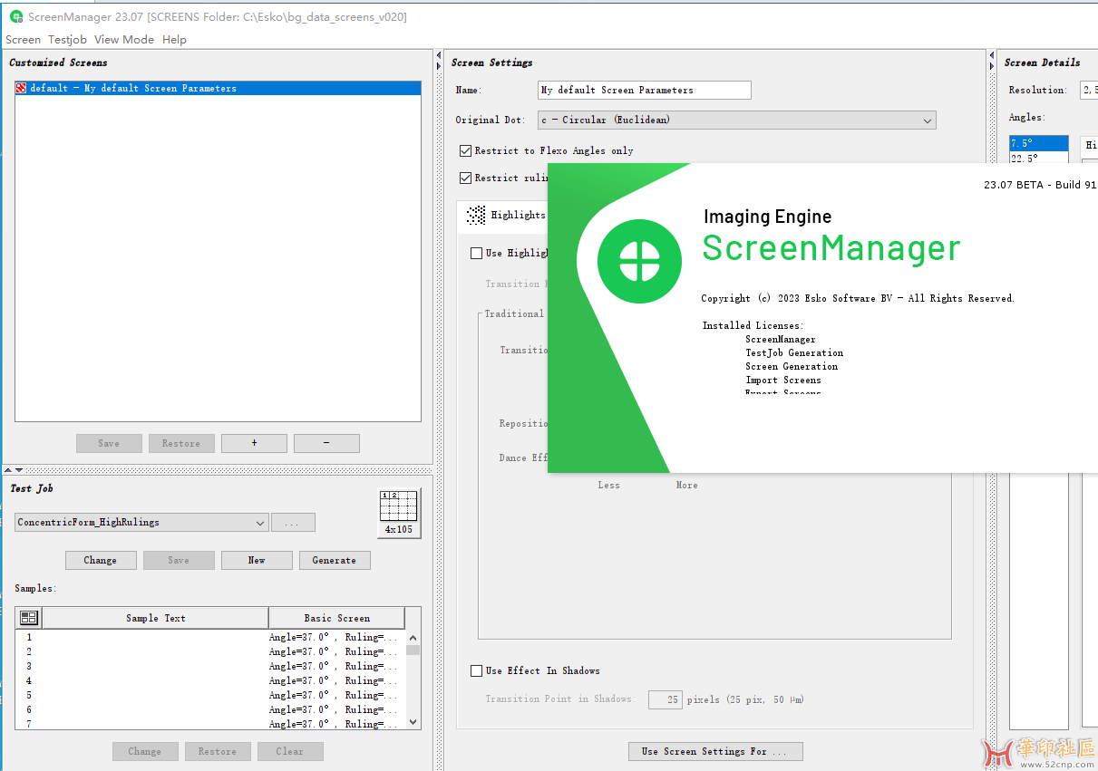Click the down splitter arrow above Test Job
The height and width of the screenshot is (771, 1098).
pyautogui.click(x=20, y=470)
